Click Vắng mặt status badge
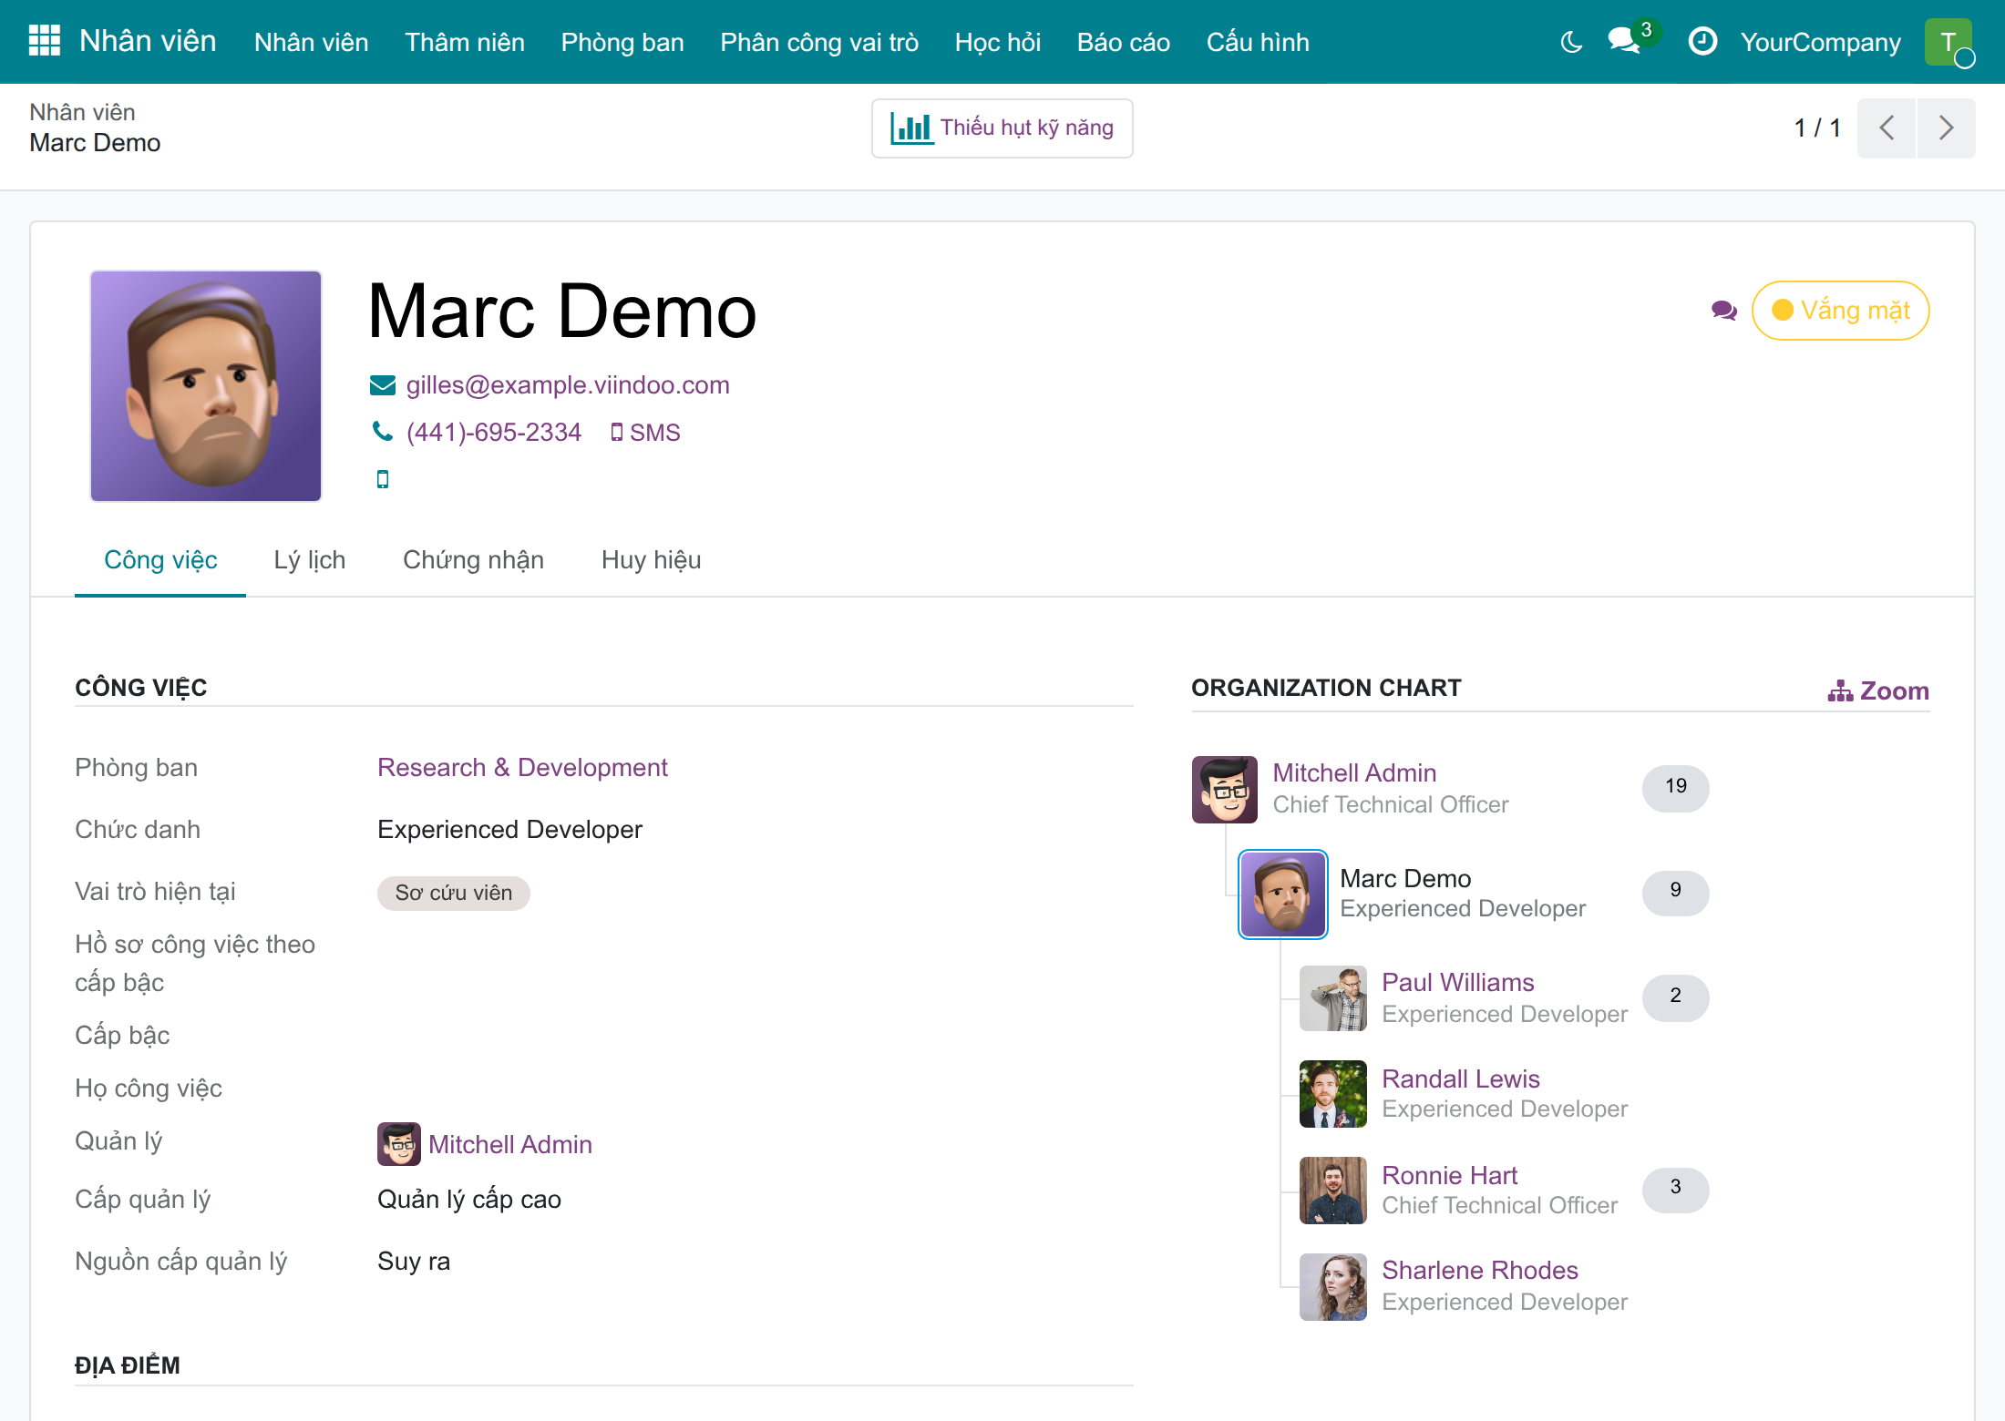This screenshot has width=2005, height=1421. point(1840,311)
